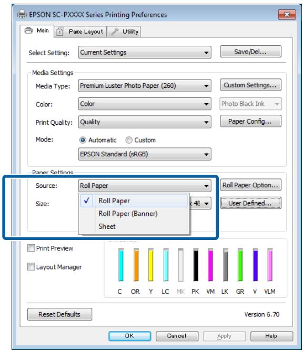Screen dimensions: 303x350
Task: Click Reset Defaults button
Action: point(59,314)
